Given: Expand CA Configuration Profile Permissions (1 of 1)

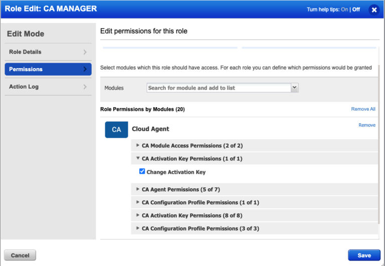Looking at the screenshot, I should click(254, 202).
